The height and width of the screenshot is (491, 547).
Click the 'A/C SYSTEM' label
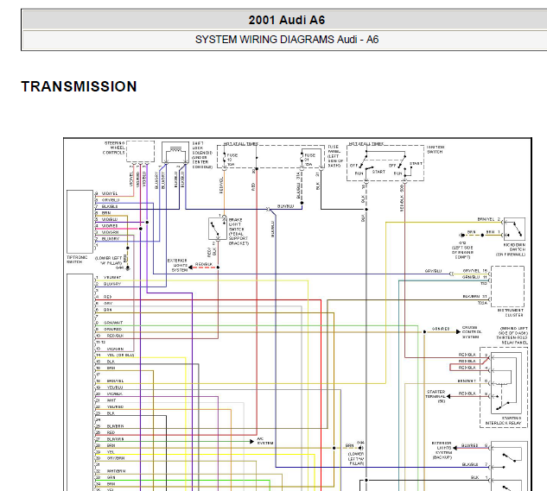pos(264,441)
